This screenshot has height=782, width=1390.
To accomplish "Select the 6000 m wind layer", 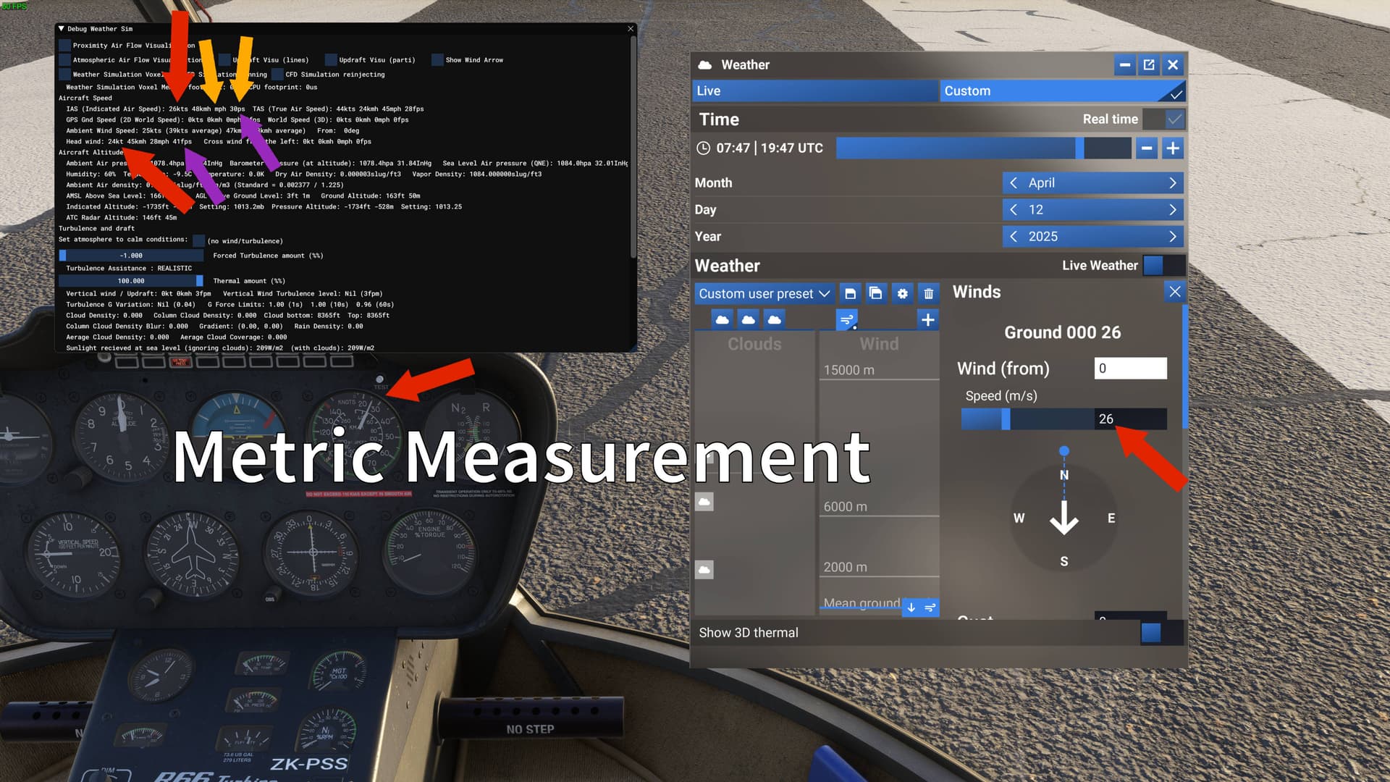I will point(879,507).
